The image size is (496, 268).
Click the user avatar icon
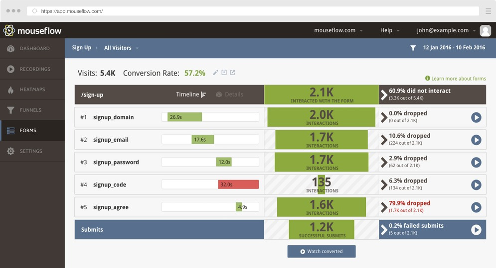coord(485,30)
